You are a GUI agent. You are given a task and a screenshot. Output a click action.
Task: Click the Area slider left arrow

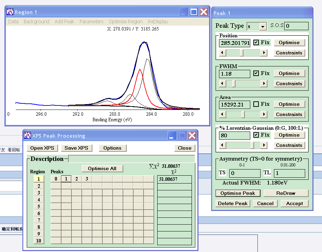[x=222, y=114]
